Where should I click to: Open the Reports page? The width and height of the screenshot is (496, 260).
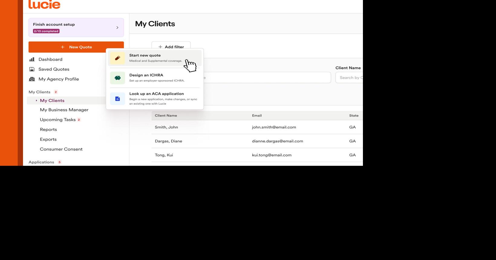[48, 130]
